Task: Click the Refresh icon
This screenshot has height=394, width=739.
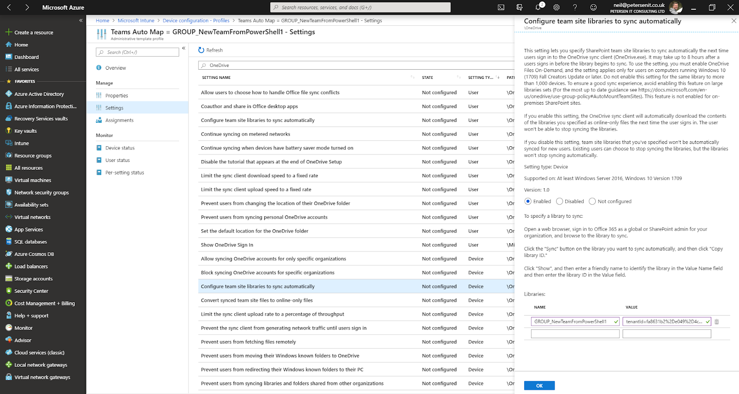Action: pyautogui.click(x=201, y=50)
